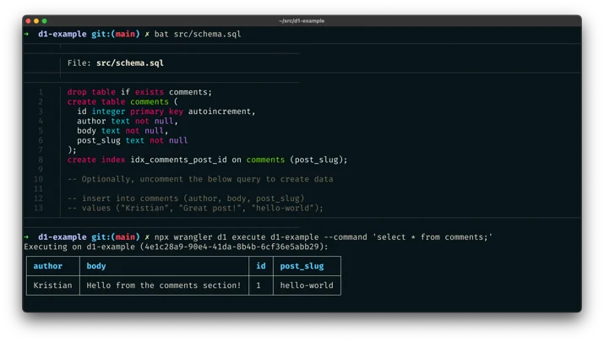
Task: Click the green prompt arrow before npx command
Action: (26, 236)
